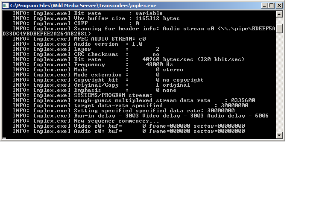Open the console window system menu icon
Image resolution: width=328 pixels, height=205 pixels.
(x=6, y=6)
